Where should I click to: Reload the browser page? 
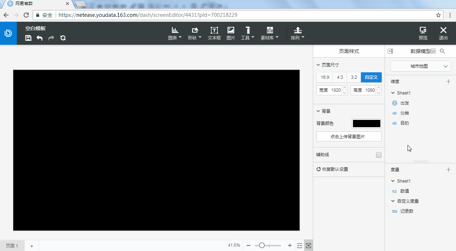(x=26, y=15)
